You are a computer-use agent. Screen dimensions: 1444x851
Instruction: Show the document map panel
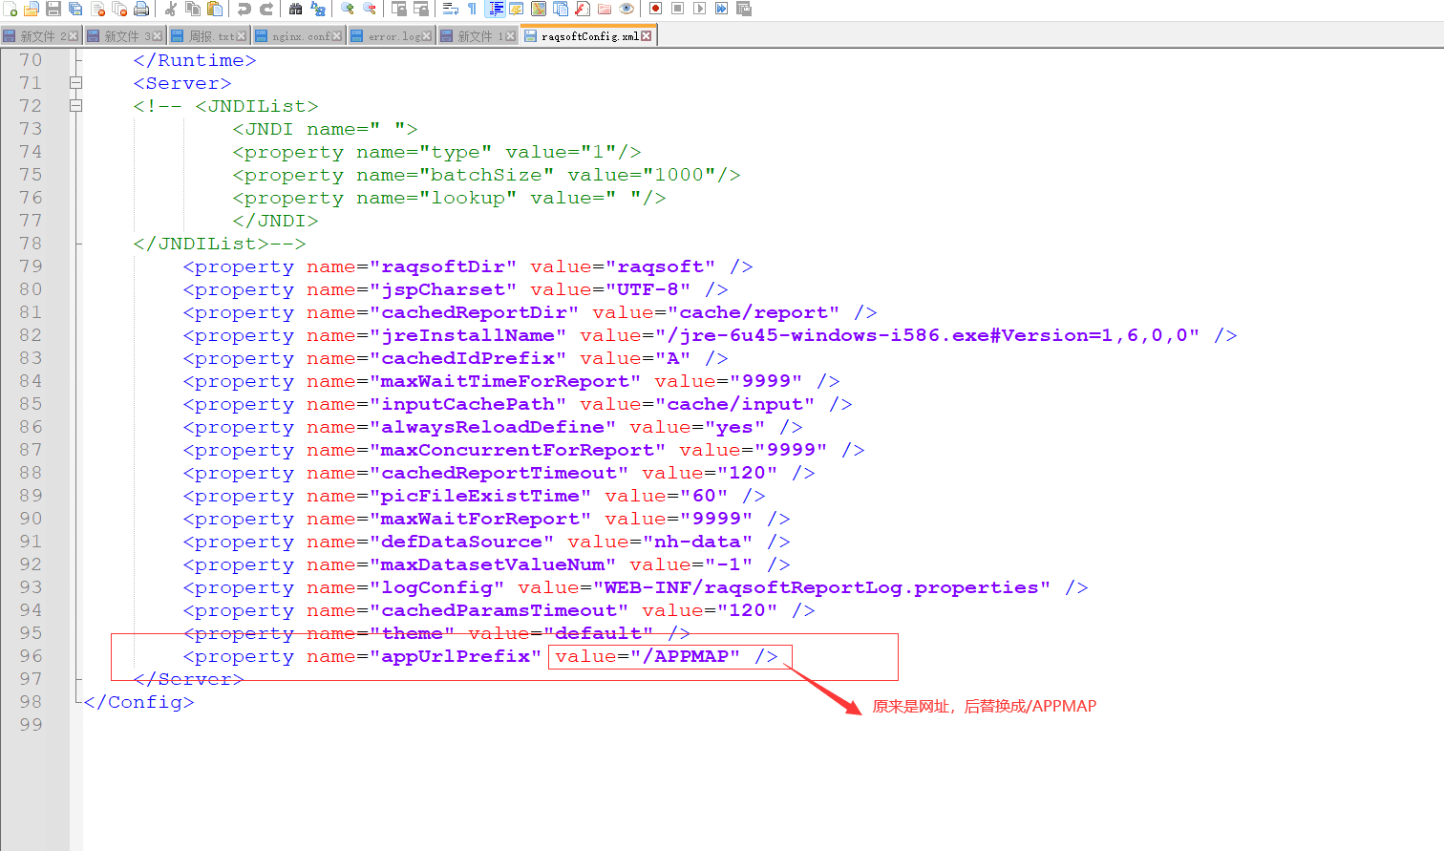click(x=539, y=9)
